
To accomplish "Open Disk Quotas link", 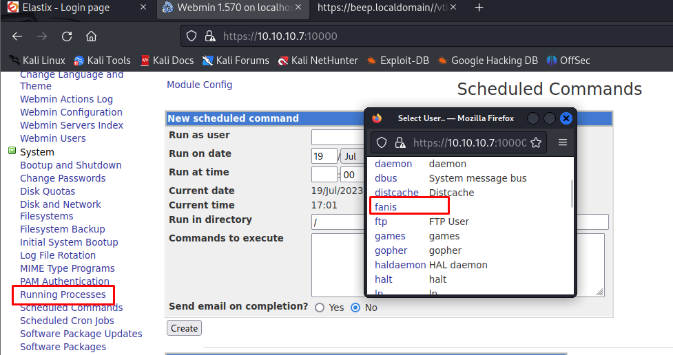I will point(48,191).
